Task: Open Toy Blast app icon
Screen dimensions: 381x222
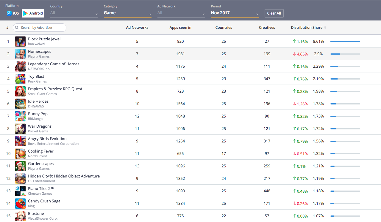Action: [x=20, y=79]
